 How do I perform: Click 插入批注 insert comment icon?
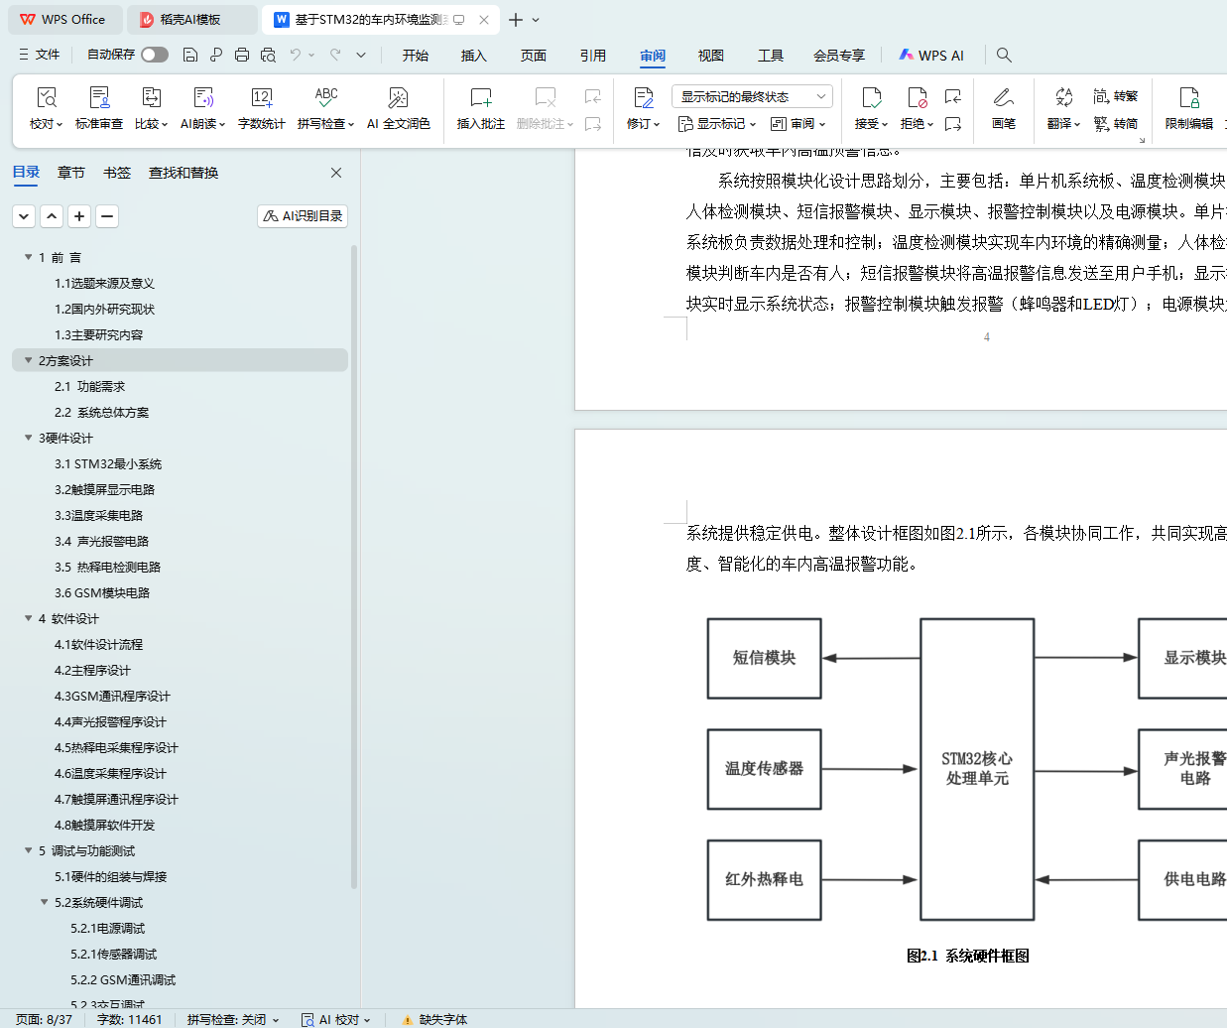pos(481,98)
